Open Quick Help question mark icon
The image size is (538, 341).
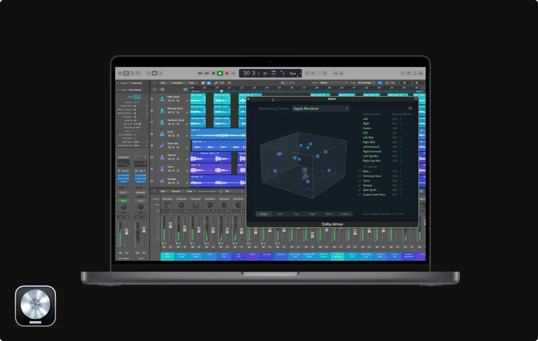(132, 73)
